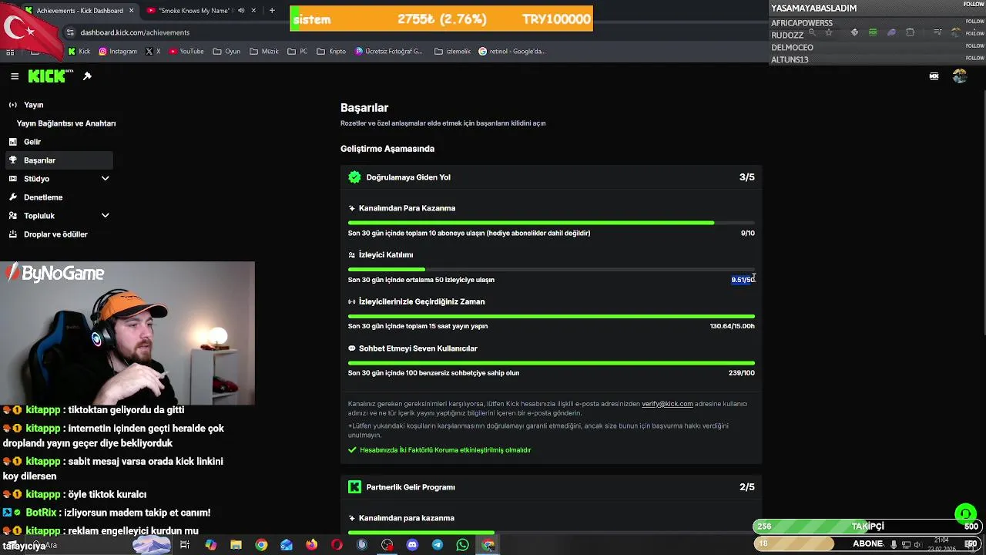The width and height of the screenshot is (986, 555).
Task: Open Microsoft Copilot from the taskbar
Action: click(x=210, y=545)
